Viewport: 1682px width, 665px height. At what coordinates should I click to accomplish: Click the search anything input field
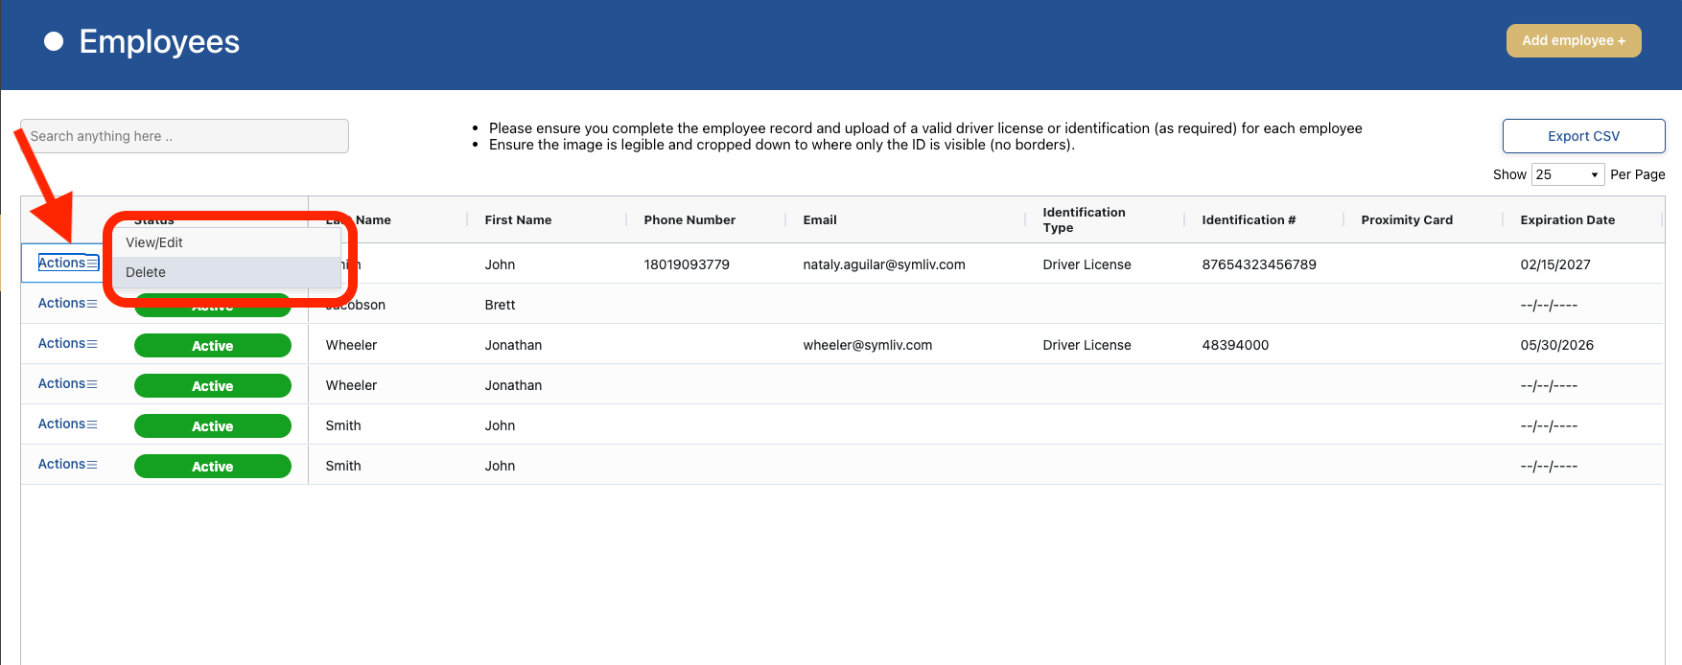pos(184,136)
